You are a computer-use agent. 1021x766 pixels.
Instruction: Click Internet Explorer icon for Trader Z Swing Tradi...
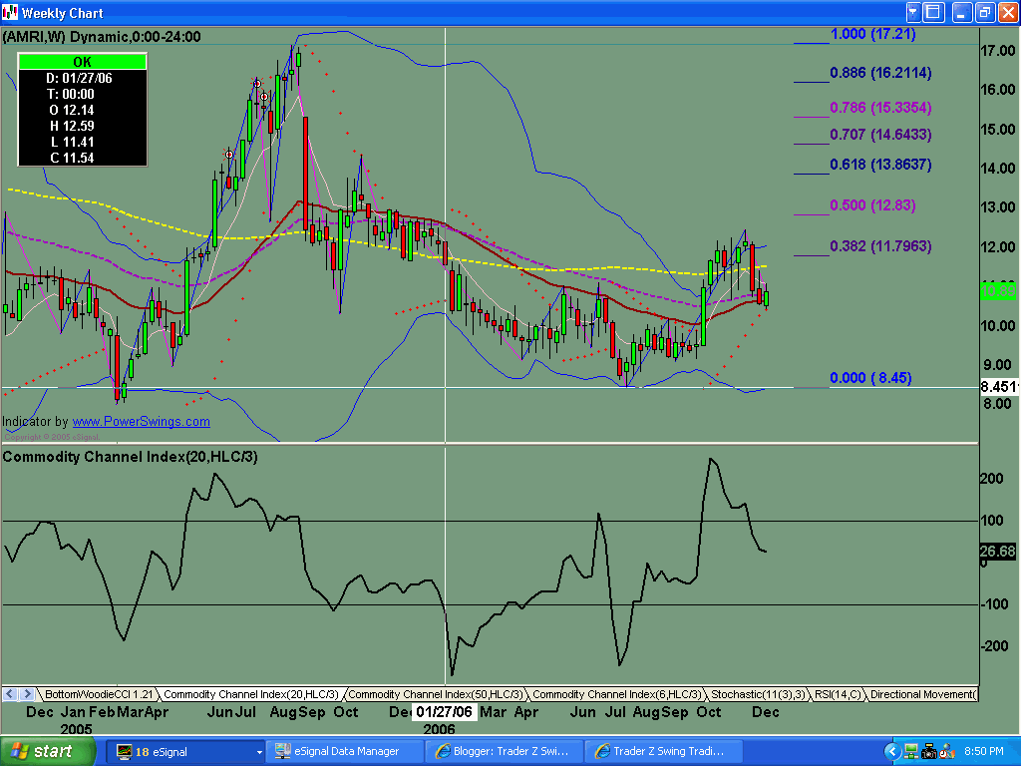(602, 752)
